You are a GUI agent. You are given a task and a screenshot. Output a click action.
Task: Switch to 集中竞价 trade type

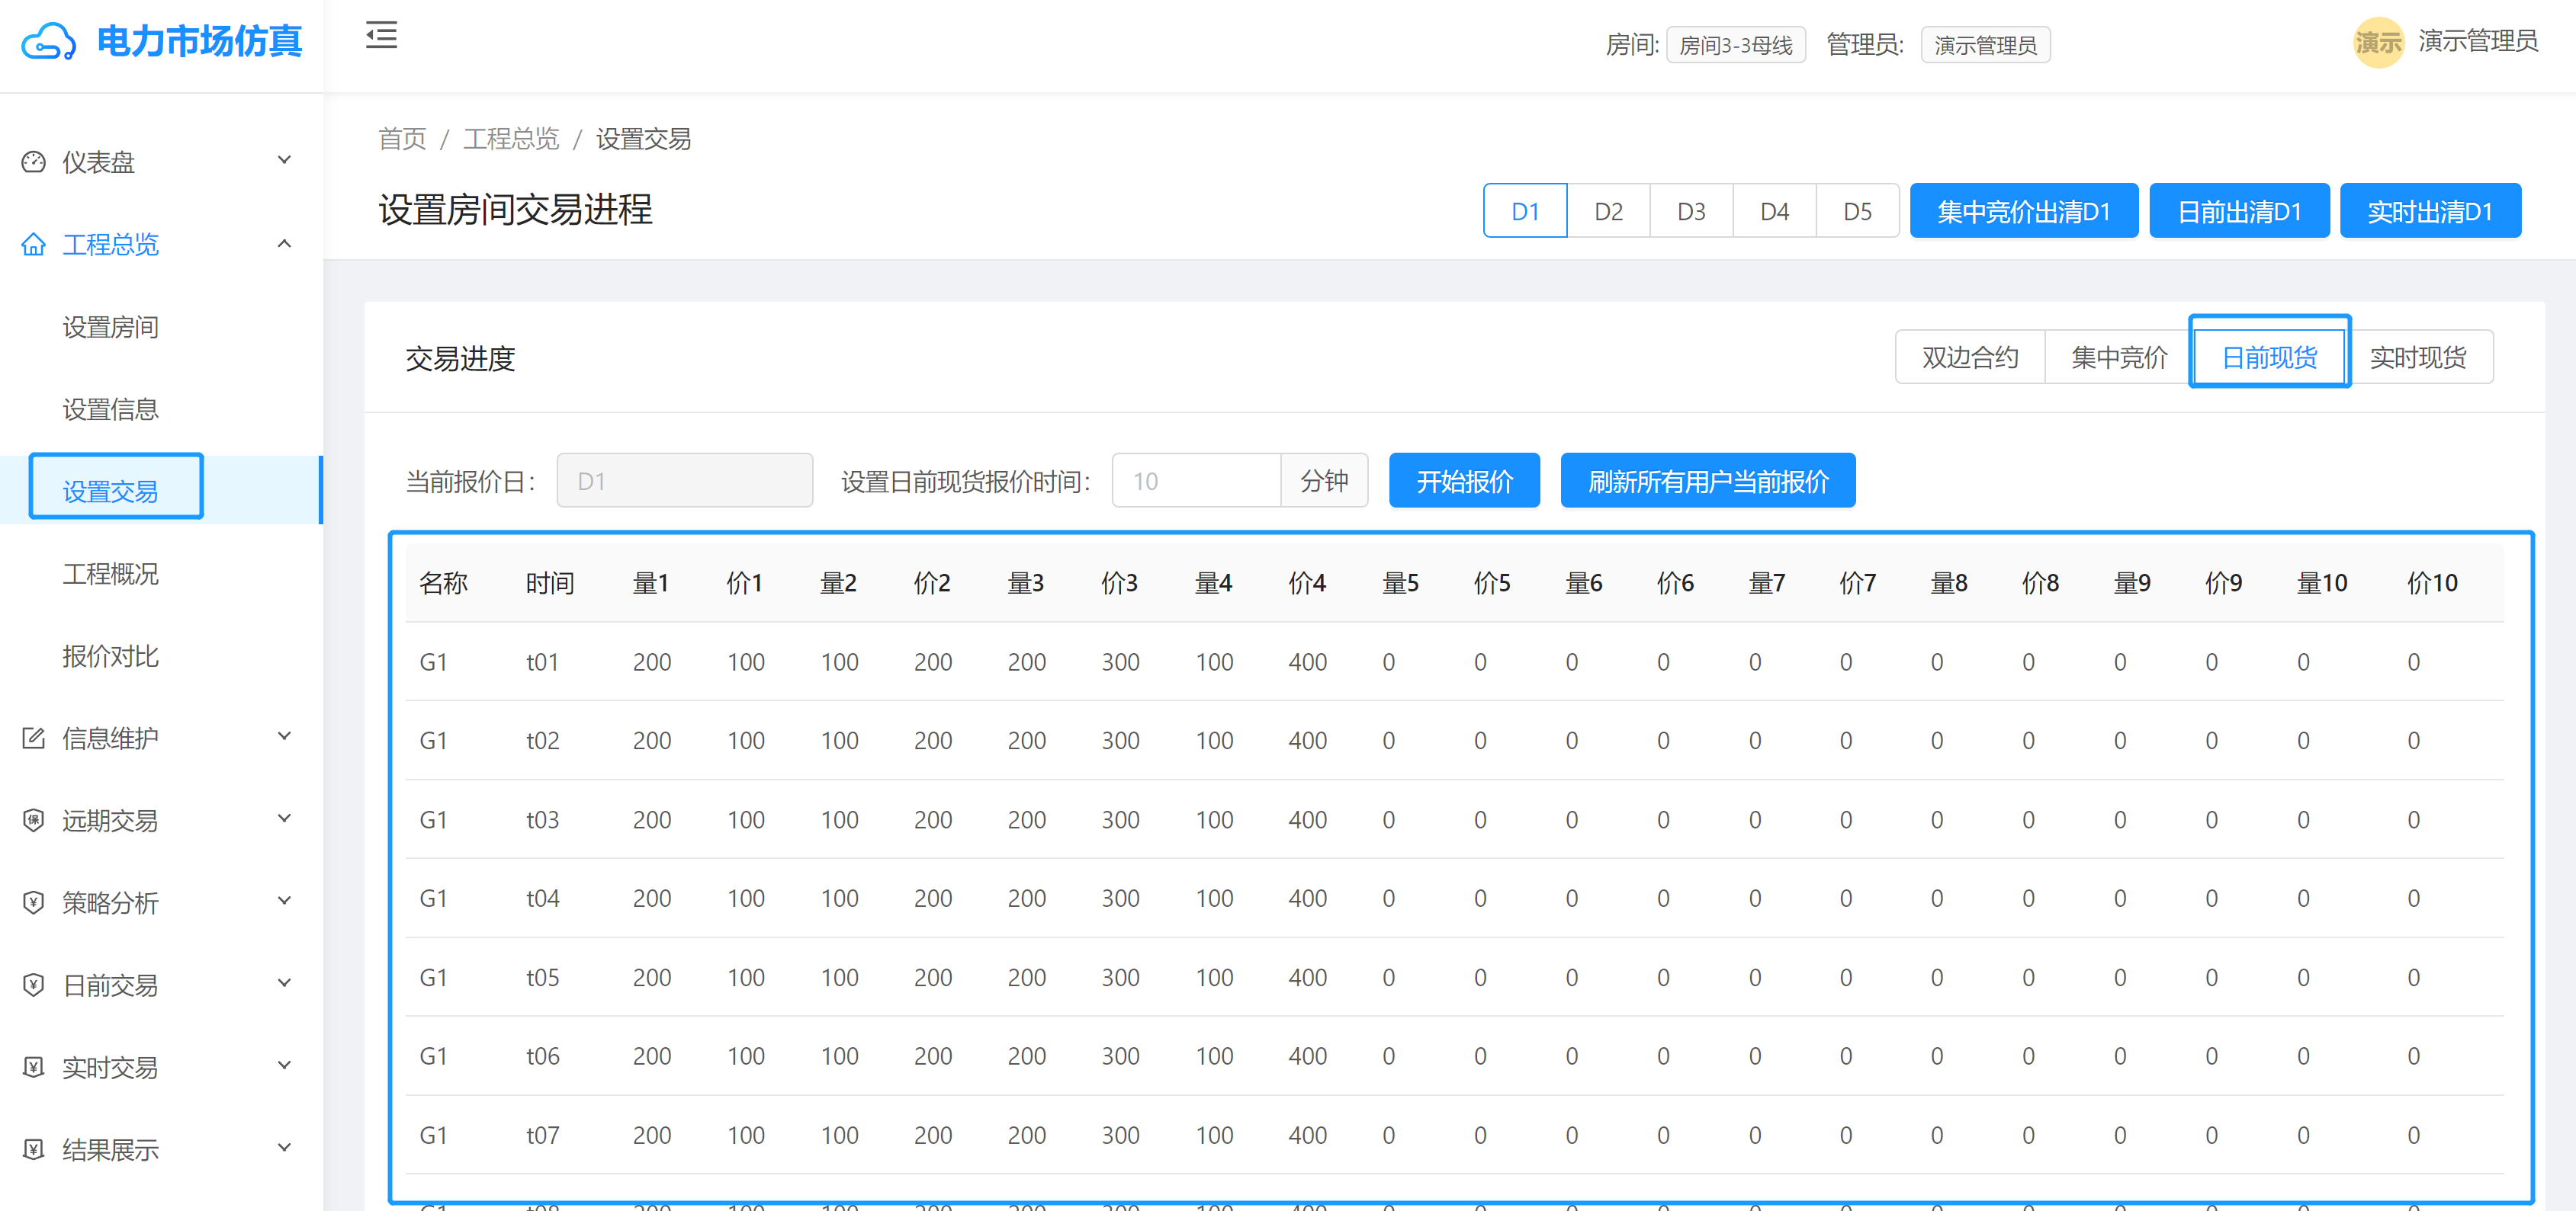point(2119,357)
